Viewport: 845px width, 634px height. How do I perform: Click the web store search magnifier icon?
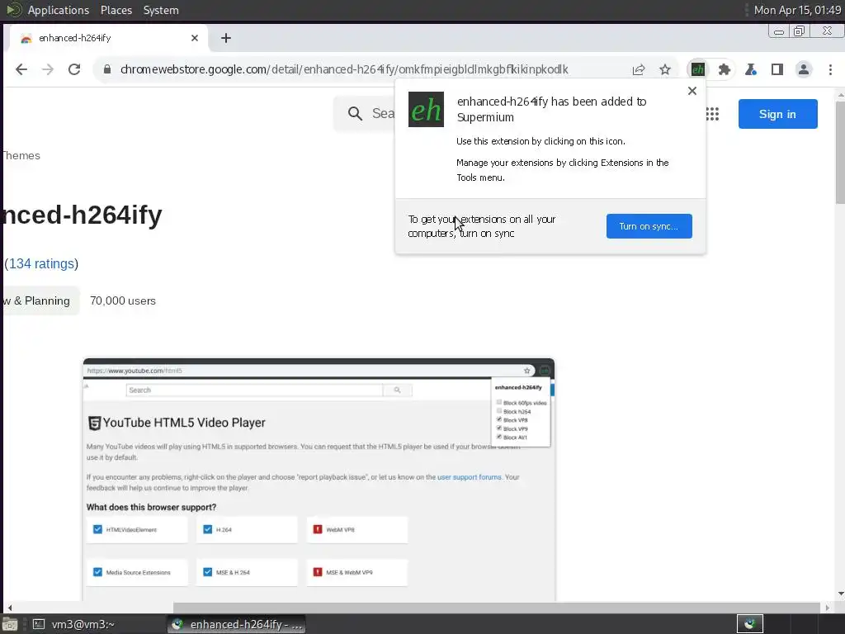click(355, 113)
